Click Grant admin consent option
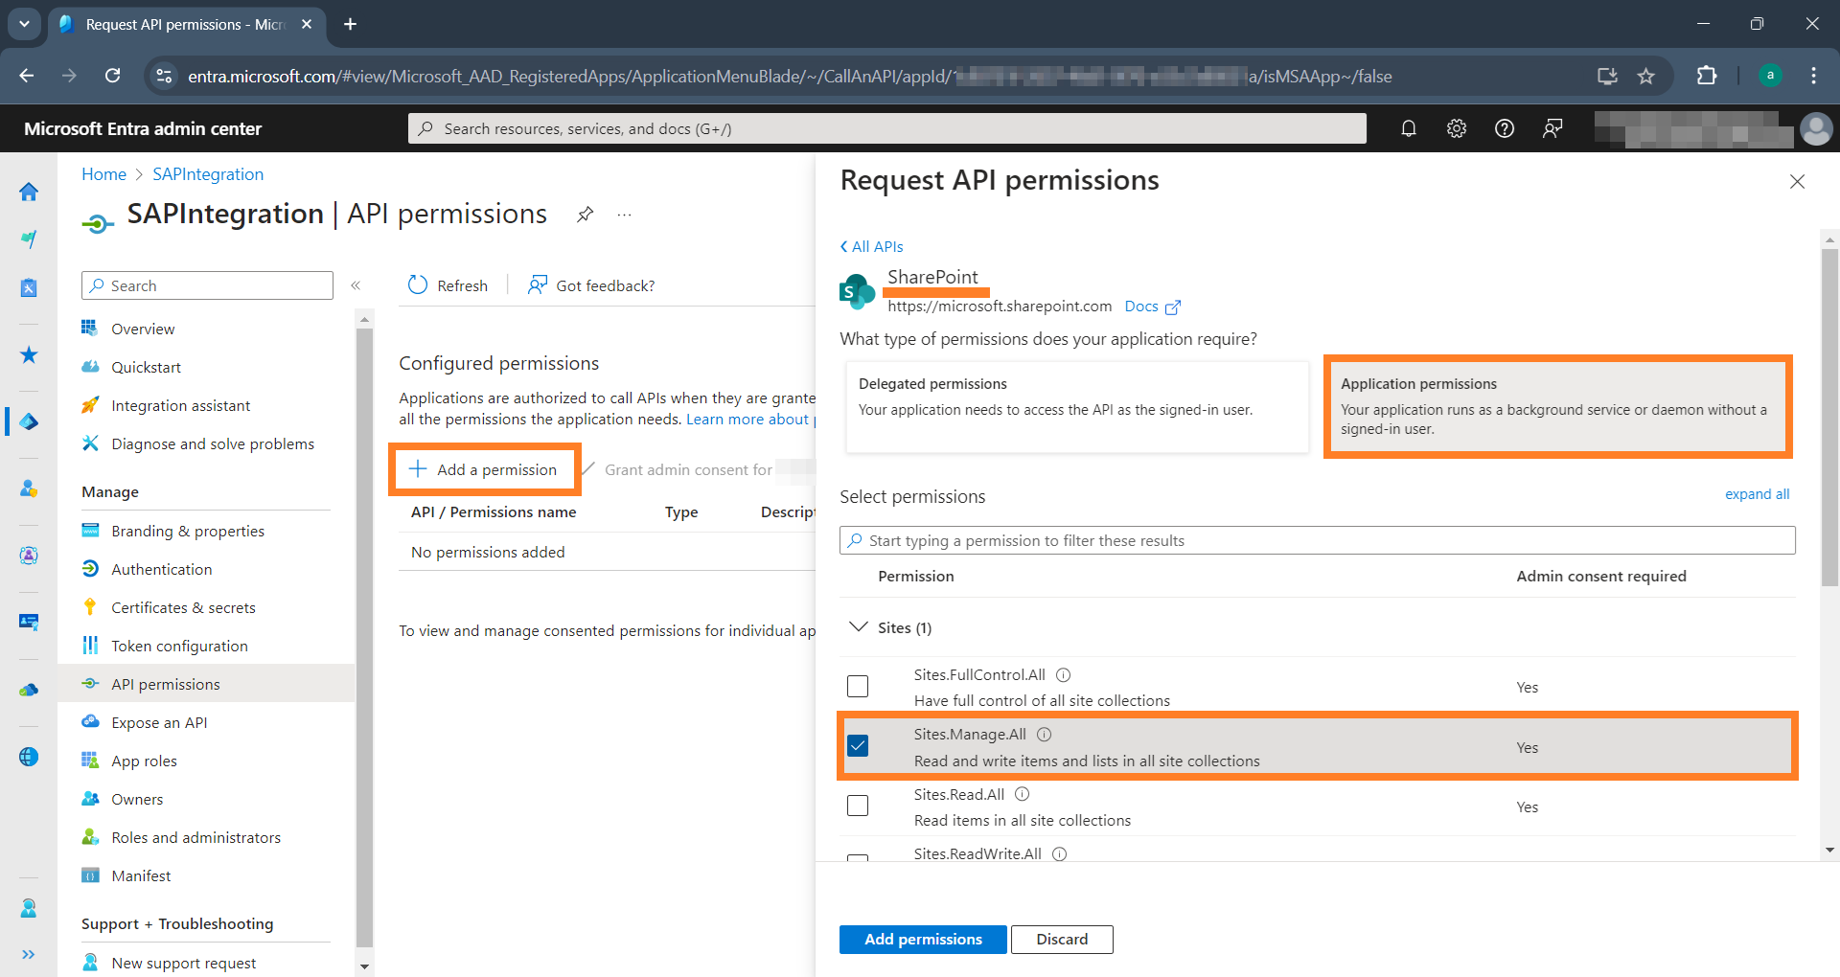This screenshot has width=1840, height=977. coord(687,469)
